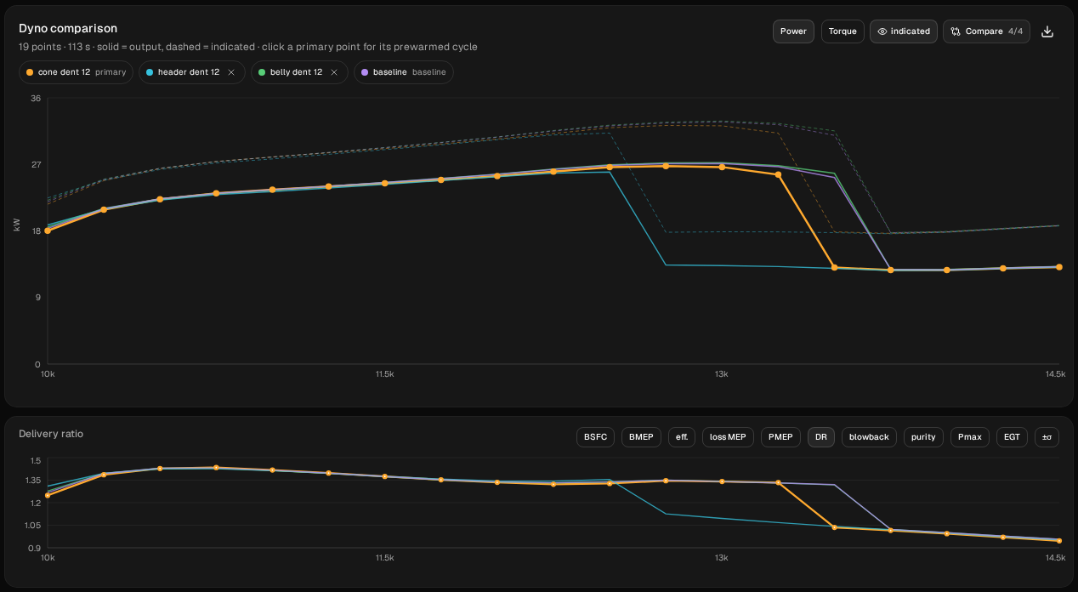Click primary power point at 10k rpm
1078x592 pixels.
tap(48, 231)
